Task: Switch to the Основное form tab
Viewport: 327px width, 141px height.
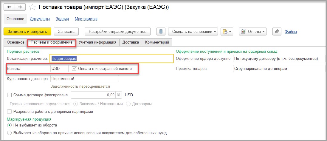Action: [16, 42]
